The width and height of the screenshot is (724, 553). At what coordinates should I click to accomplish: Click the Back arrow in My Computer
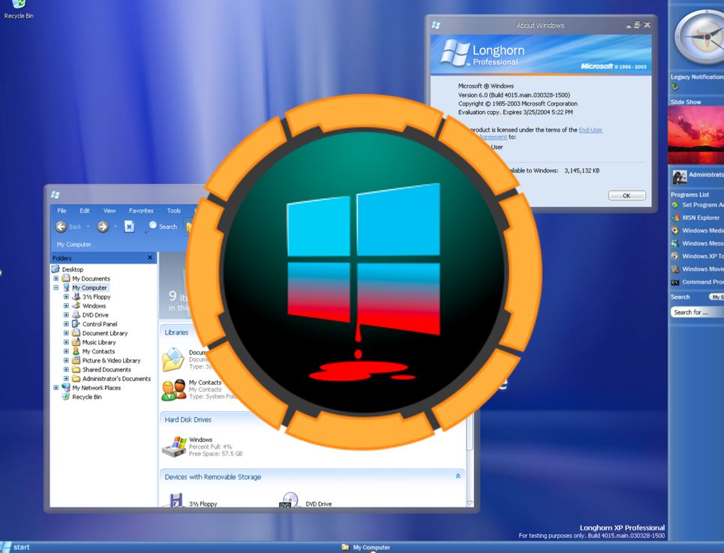pos(62,227)
